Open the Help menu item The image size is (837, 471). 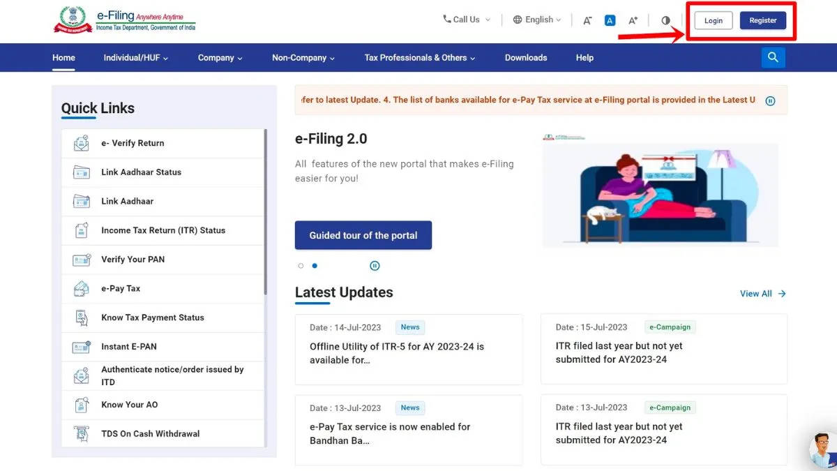click(x=585, y=58)
